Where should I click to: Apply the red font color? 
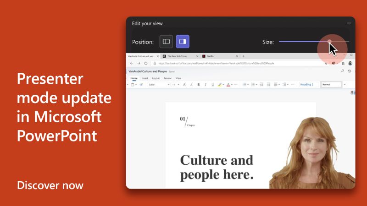[228, 85]
